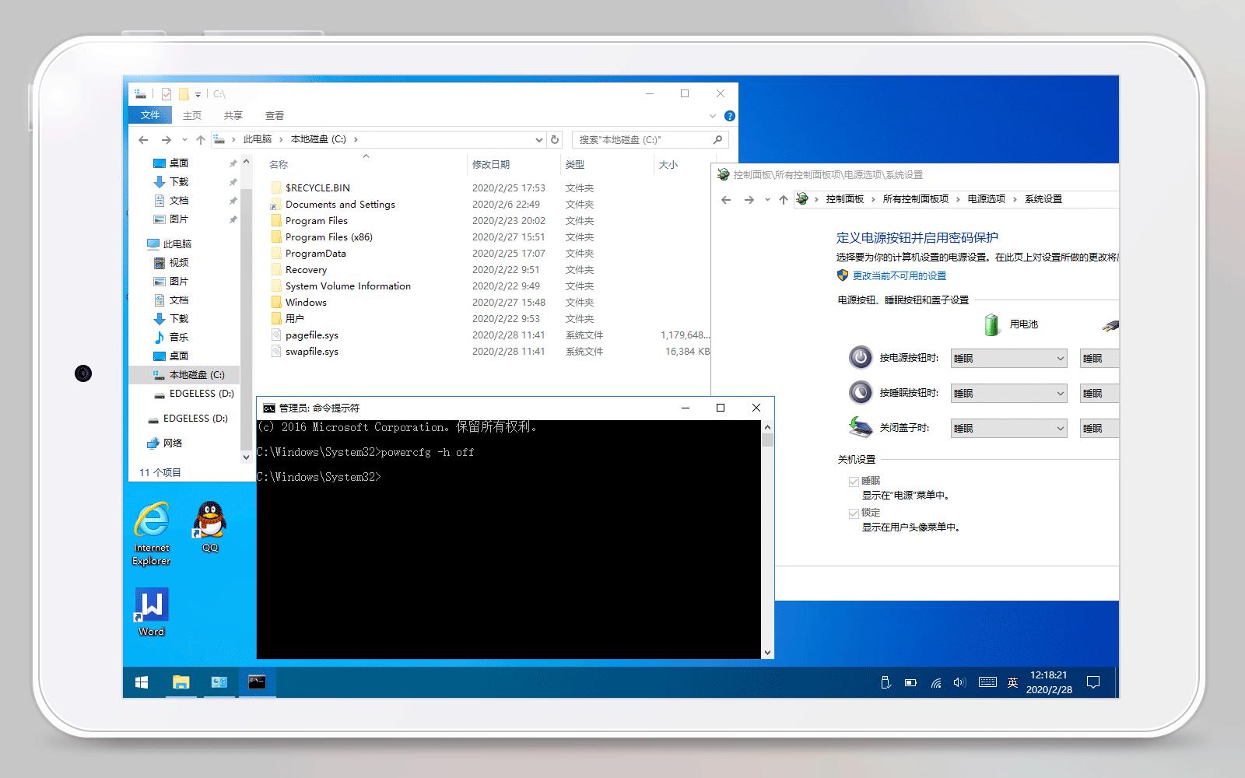The width and height of the screenshot is (1245, 778).
Task: Open the 关闭盖子时 action dropdown
Action: click(1008, 428)
